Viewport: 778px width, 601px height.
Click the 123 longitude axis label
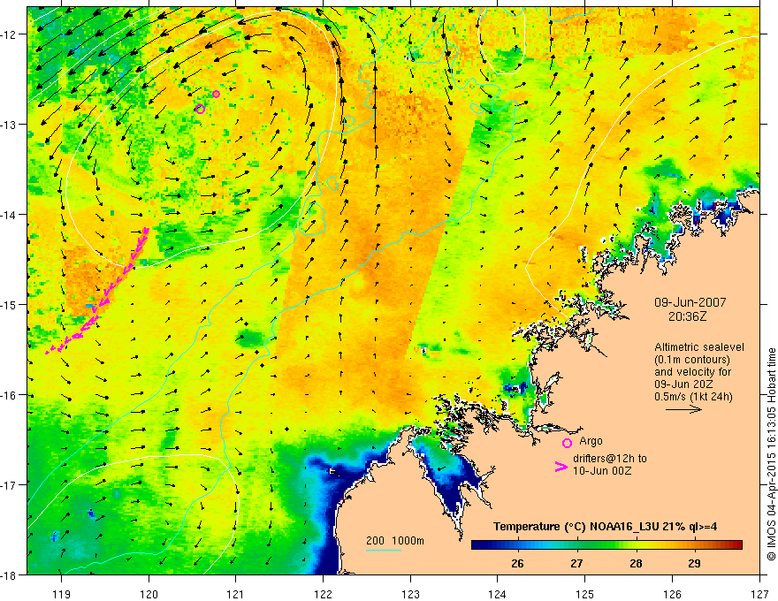click(x=410, y=594)
